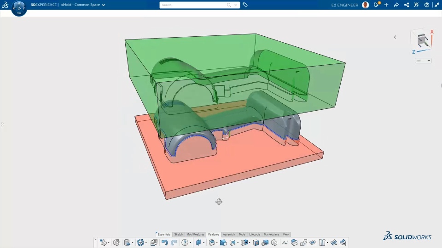Click the Ed ENGINEER user name
Image resolution: width=442 pixels, height=248 pixels.
pyautogui.click(x=344, y=5)
